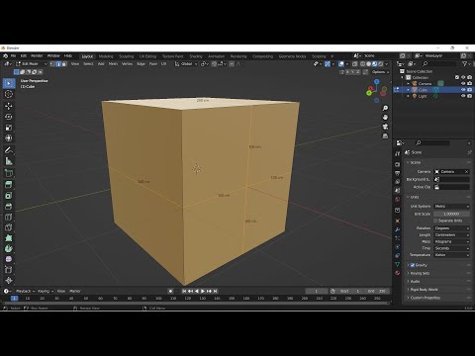Open the Edit Mode dropdown
Image resolution: width=475 pixels, height=356 pixels.
32,64
